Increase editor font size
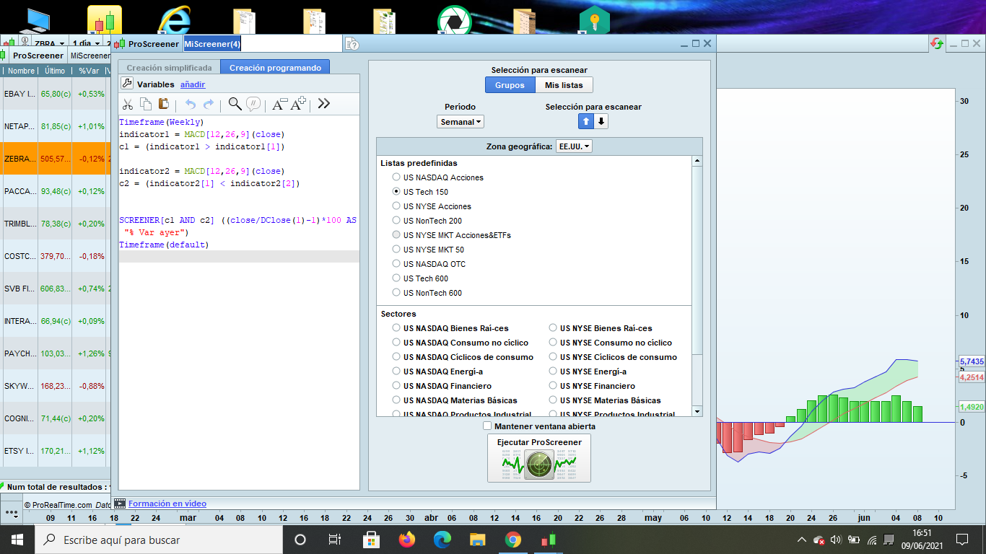This screenshot has height=554, width=986. coord(298,104)
